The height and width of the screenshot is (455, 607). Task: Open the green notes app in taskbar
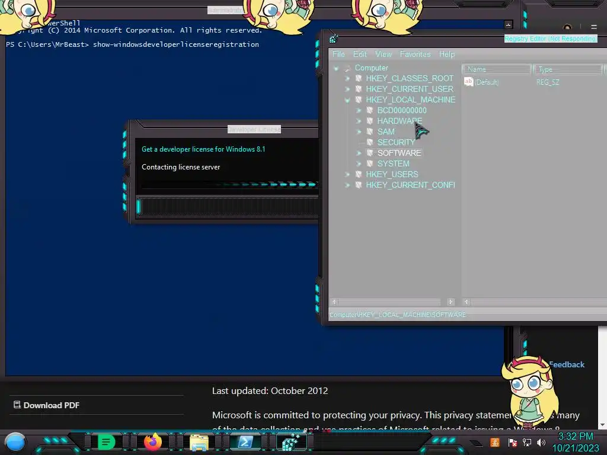[x=107, y=442]
